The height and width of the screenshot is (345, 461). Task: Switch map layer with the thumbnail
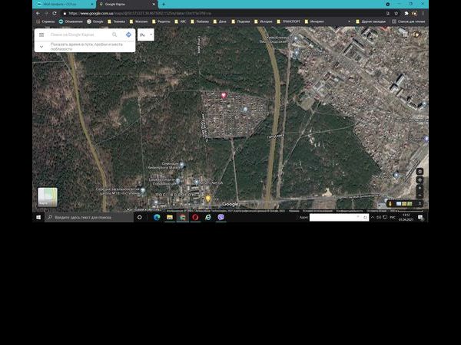pos(48,197)
